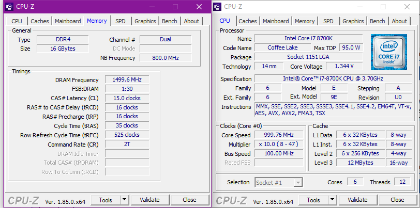Click Threads count 12 field
The width and height of the screenshot is (420, 208).
[x=402, y=182]
